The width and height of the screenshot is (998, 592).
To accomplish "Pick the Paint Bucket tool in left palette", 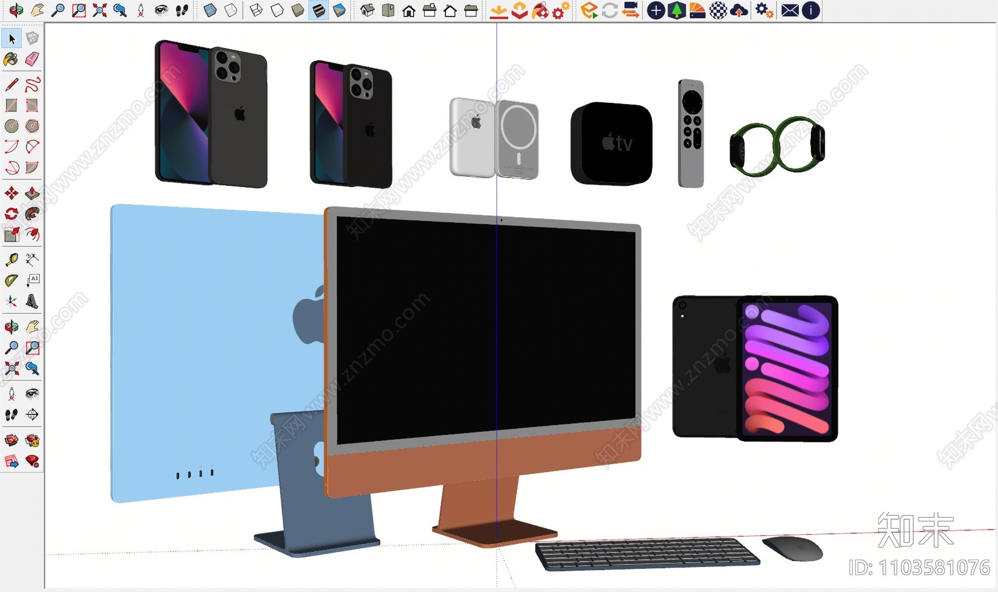I will pyautogui.click(x=11, y=59).
